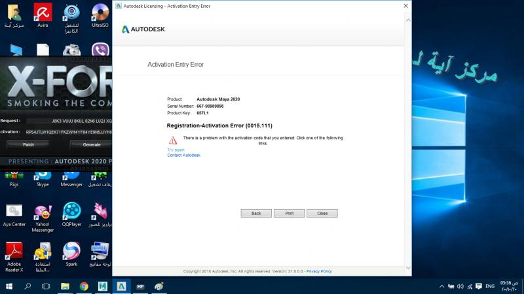Screen dimensions: 524x294
Task: Open the Privacy Policy link
Action: [x=319, y=271]
